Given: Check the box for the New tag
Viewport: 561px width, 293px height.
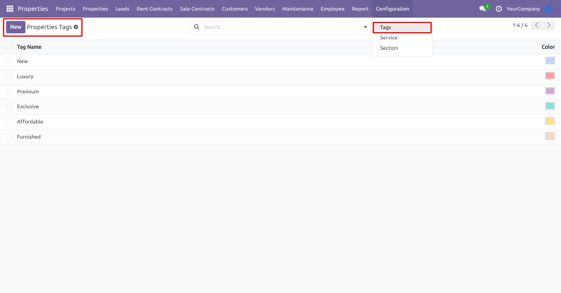Looking at the screenshot, I should pyautogui.click(x=9, y=61).
